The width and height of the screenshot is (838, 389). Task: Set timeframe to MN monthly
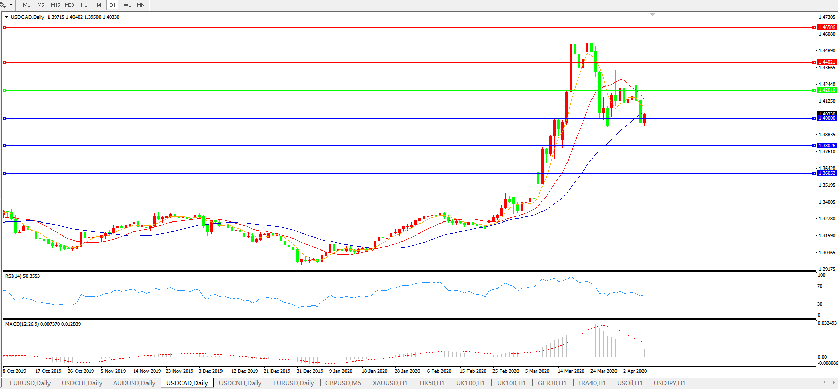tap(141, 5)
